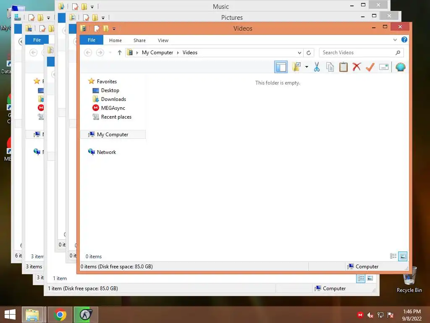430x323 pixels.
Task: Click the Pictures window title bar folder icon
Action: [x=72, y=17]
